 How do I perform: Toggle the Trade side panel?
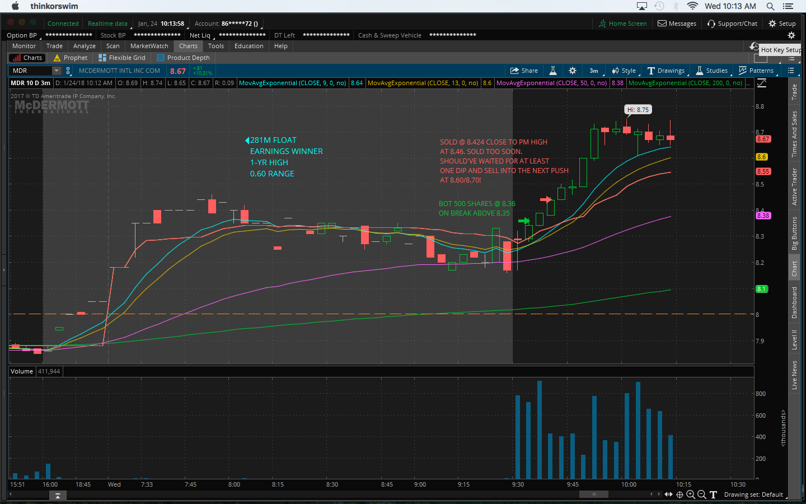[x=794, y=92]
